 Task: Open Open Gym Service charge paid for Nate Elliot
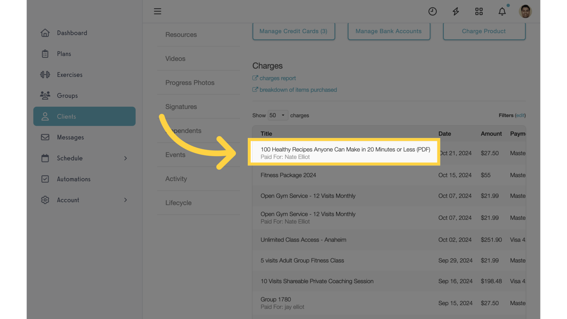[x=308, y=214]
